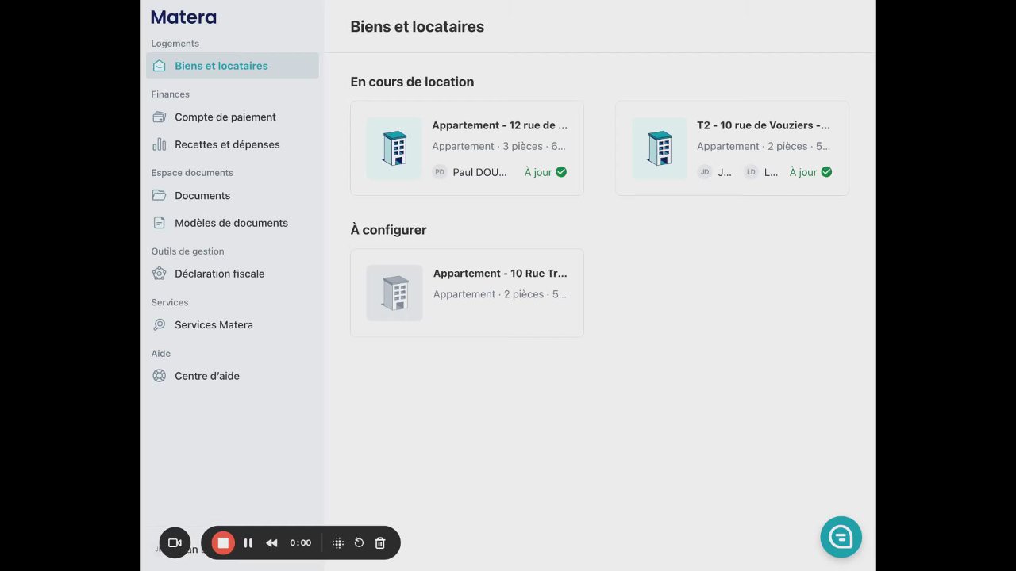Open the Appartement - 12 rue de property card
The height and width of the screenshot is (571, 1016).
tap(467, 148)
